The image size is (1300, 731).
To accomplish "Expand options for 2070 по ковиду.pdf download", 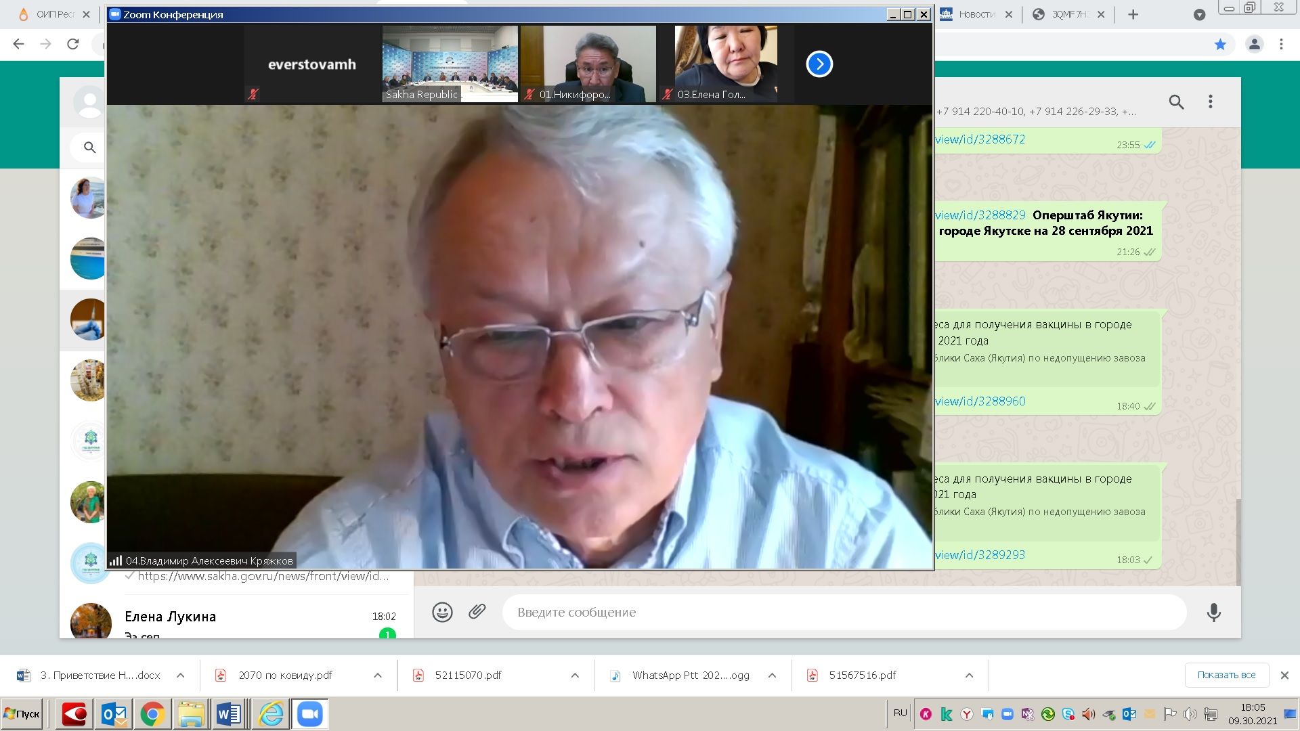I will coord(378,675).
